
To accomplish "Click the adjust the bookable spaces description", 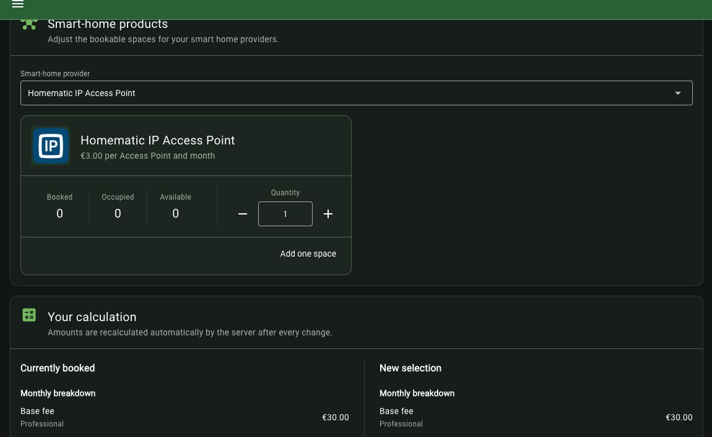I will 163,39.
